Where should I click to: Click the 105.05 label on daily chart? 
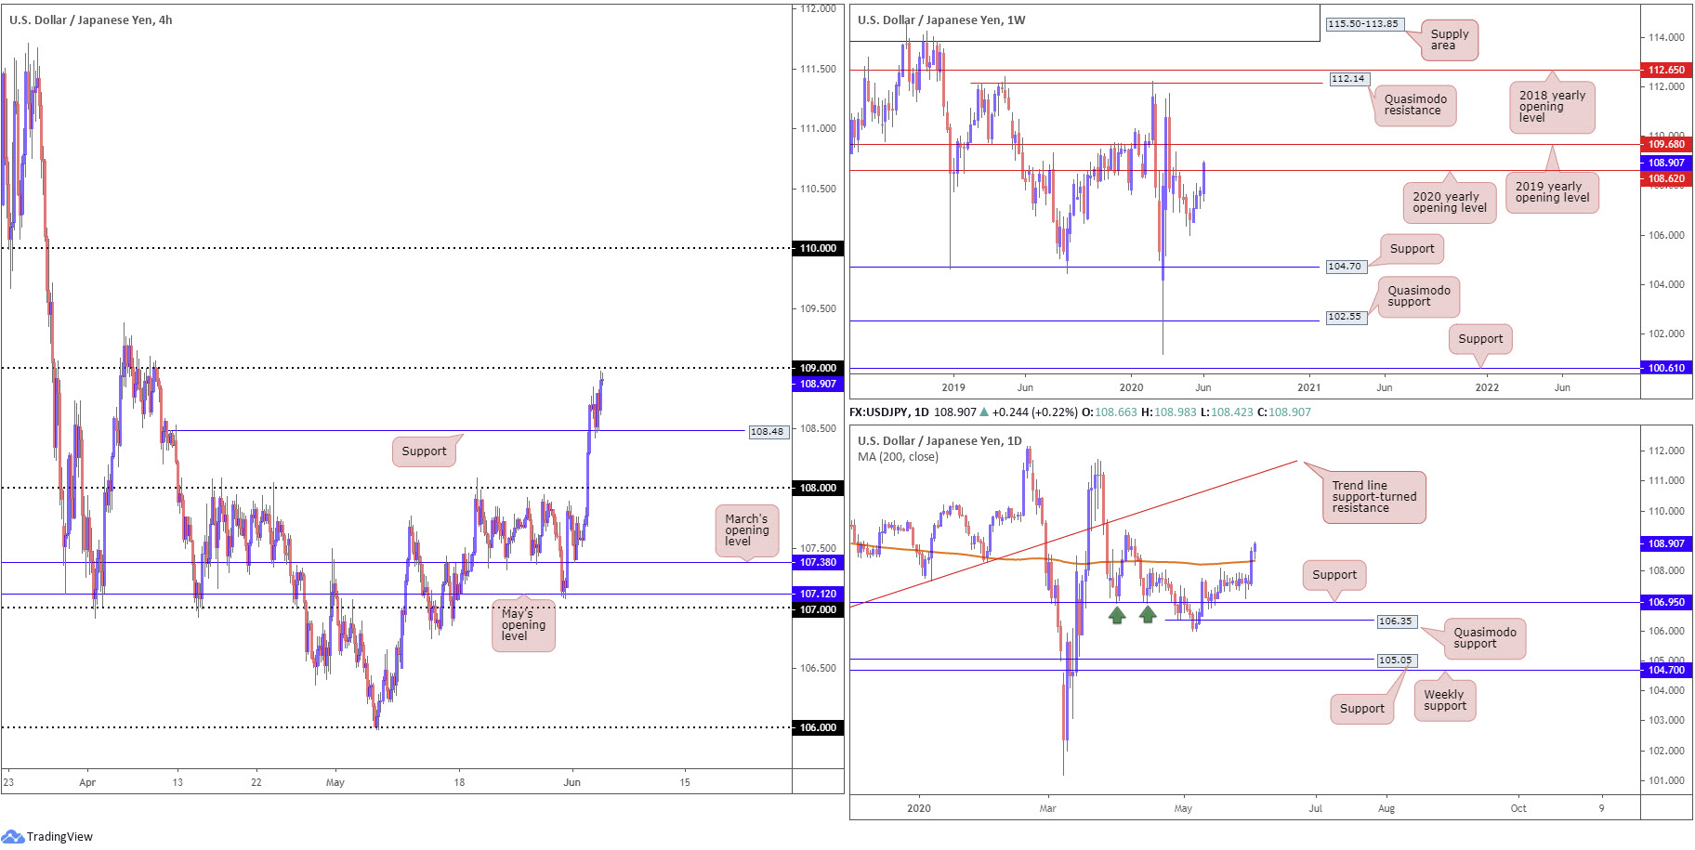coord(1396,660)
